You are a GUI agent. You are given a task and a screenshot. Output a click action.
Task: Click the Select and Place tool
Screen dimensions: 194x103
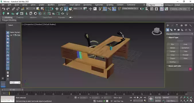click(x=71, y=9)
